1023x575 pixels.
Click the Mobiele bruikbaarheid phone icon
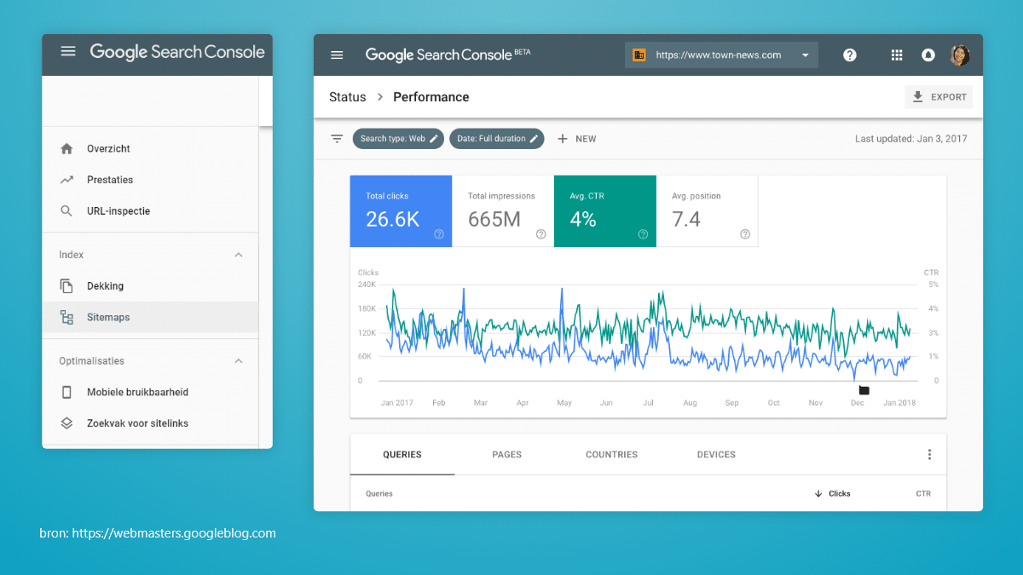tap(68, 392)
